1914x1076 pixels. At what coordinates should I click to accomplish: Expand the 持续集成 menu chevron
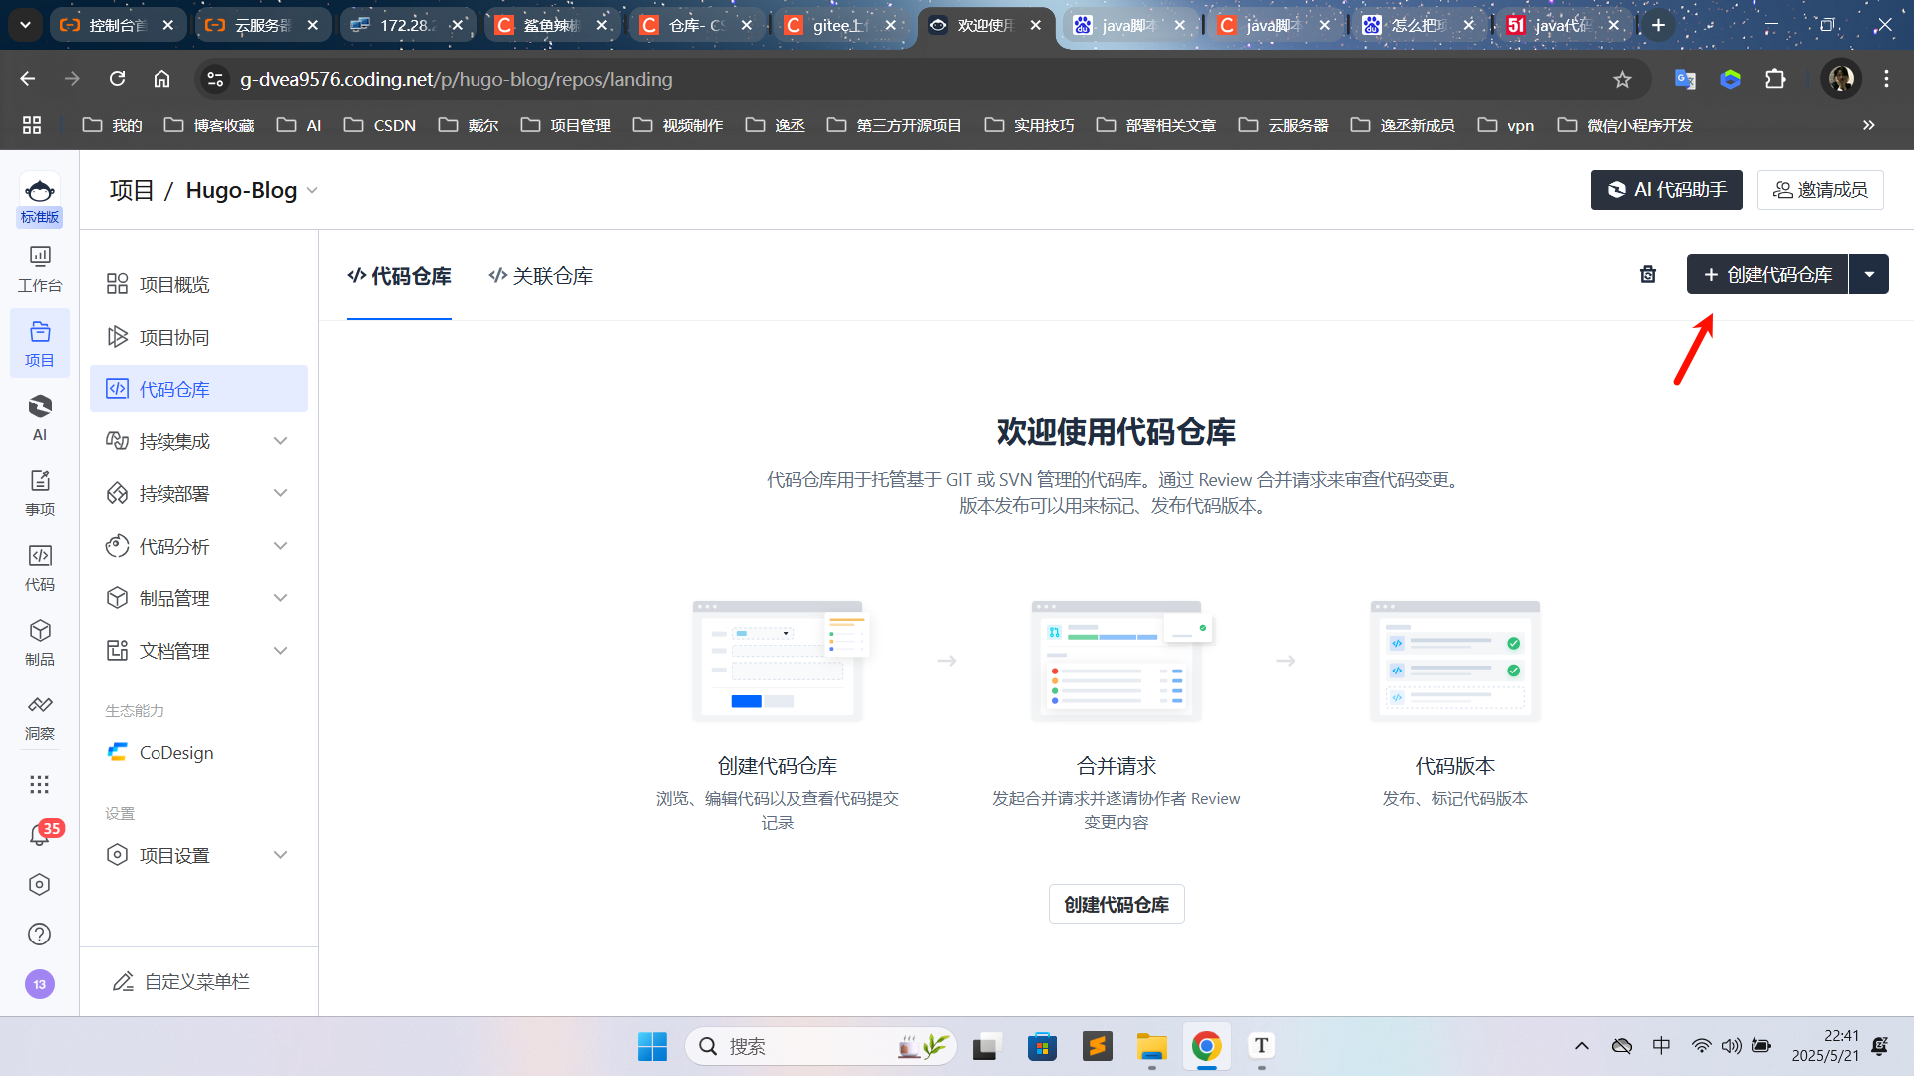[x=280, y=441]
